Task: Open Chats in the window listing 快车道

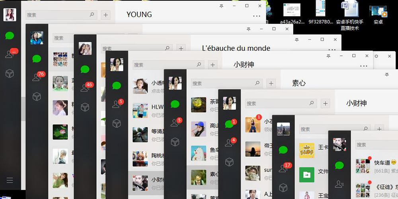Action: click(x=339, y=166)
